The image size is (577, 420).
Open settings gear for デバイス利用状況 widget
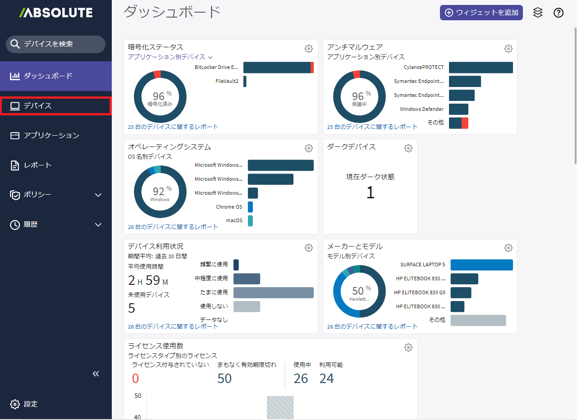point(309,248)
